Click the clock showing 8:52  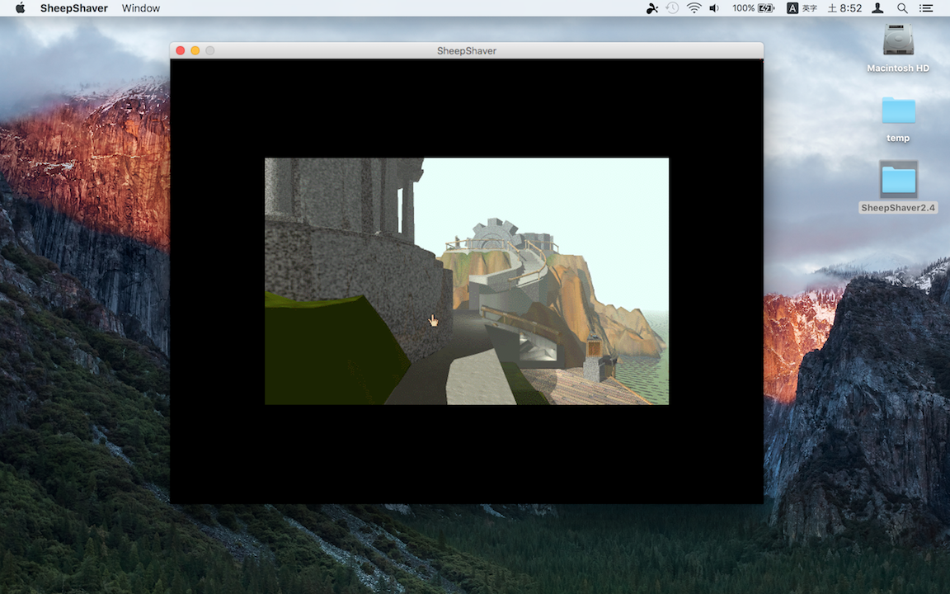tap(844, 8)
